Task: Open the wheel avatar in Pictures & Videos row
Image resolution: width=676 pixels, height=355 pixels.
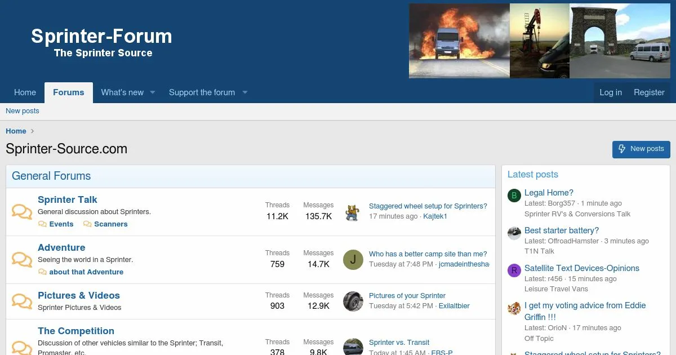Action: point(353,301)
